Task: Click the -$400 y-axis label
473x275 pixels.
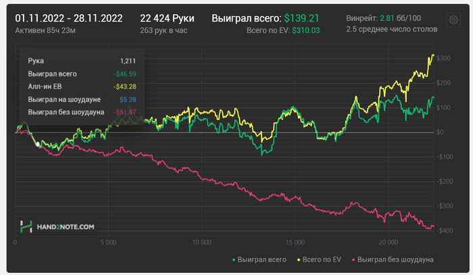Action: [445, 230]
